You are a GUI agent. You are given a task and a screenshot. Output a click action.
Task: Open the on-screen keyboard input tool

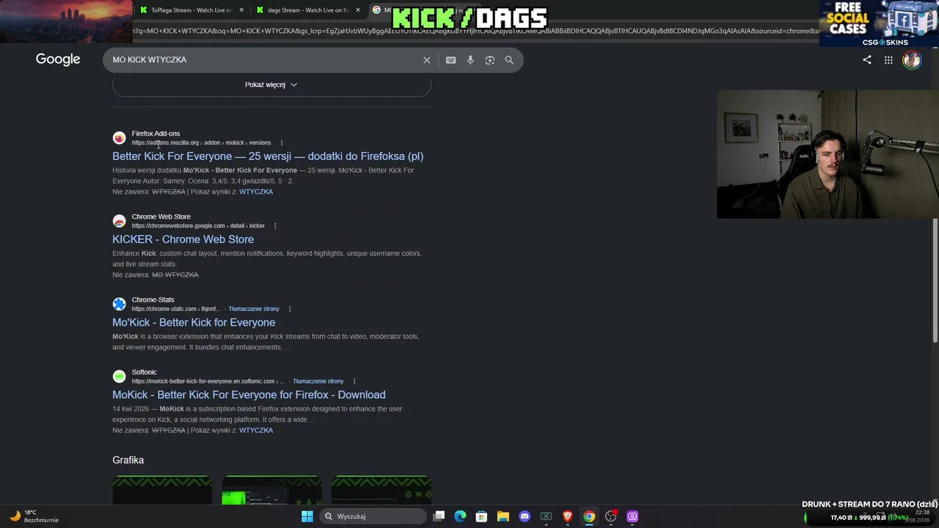(450, 60)
